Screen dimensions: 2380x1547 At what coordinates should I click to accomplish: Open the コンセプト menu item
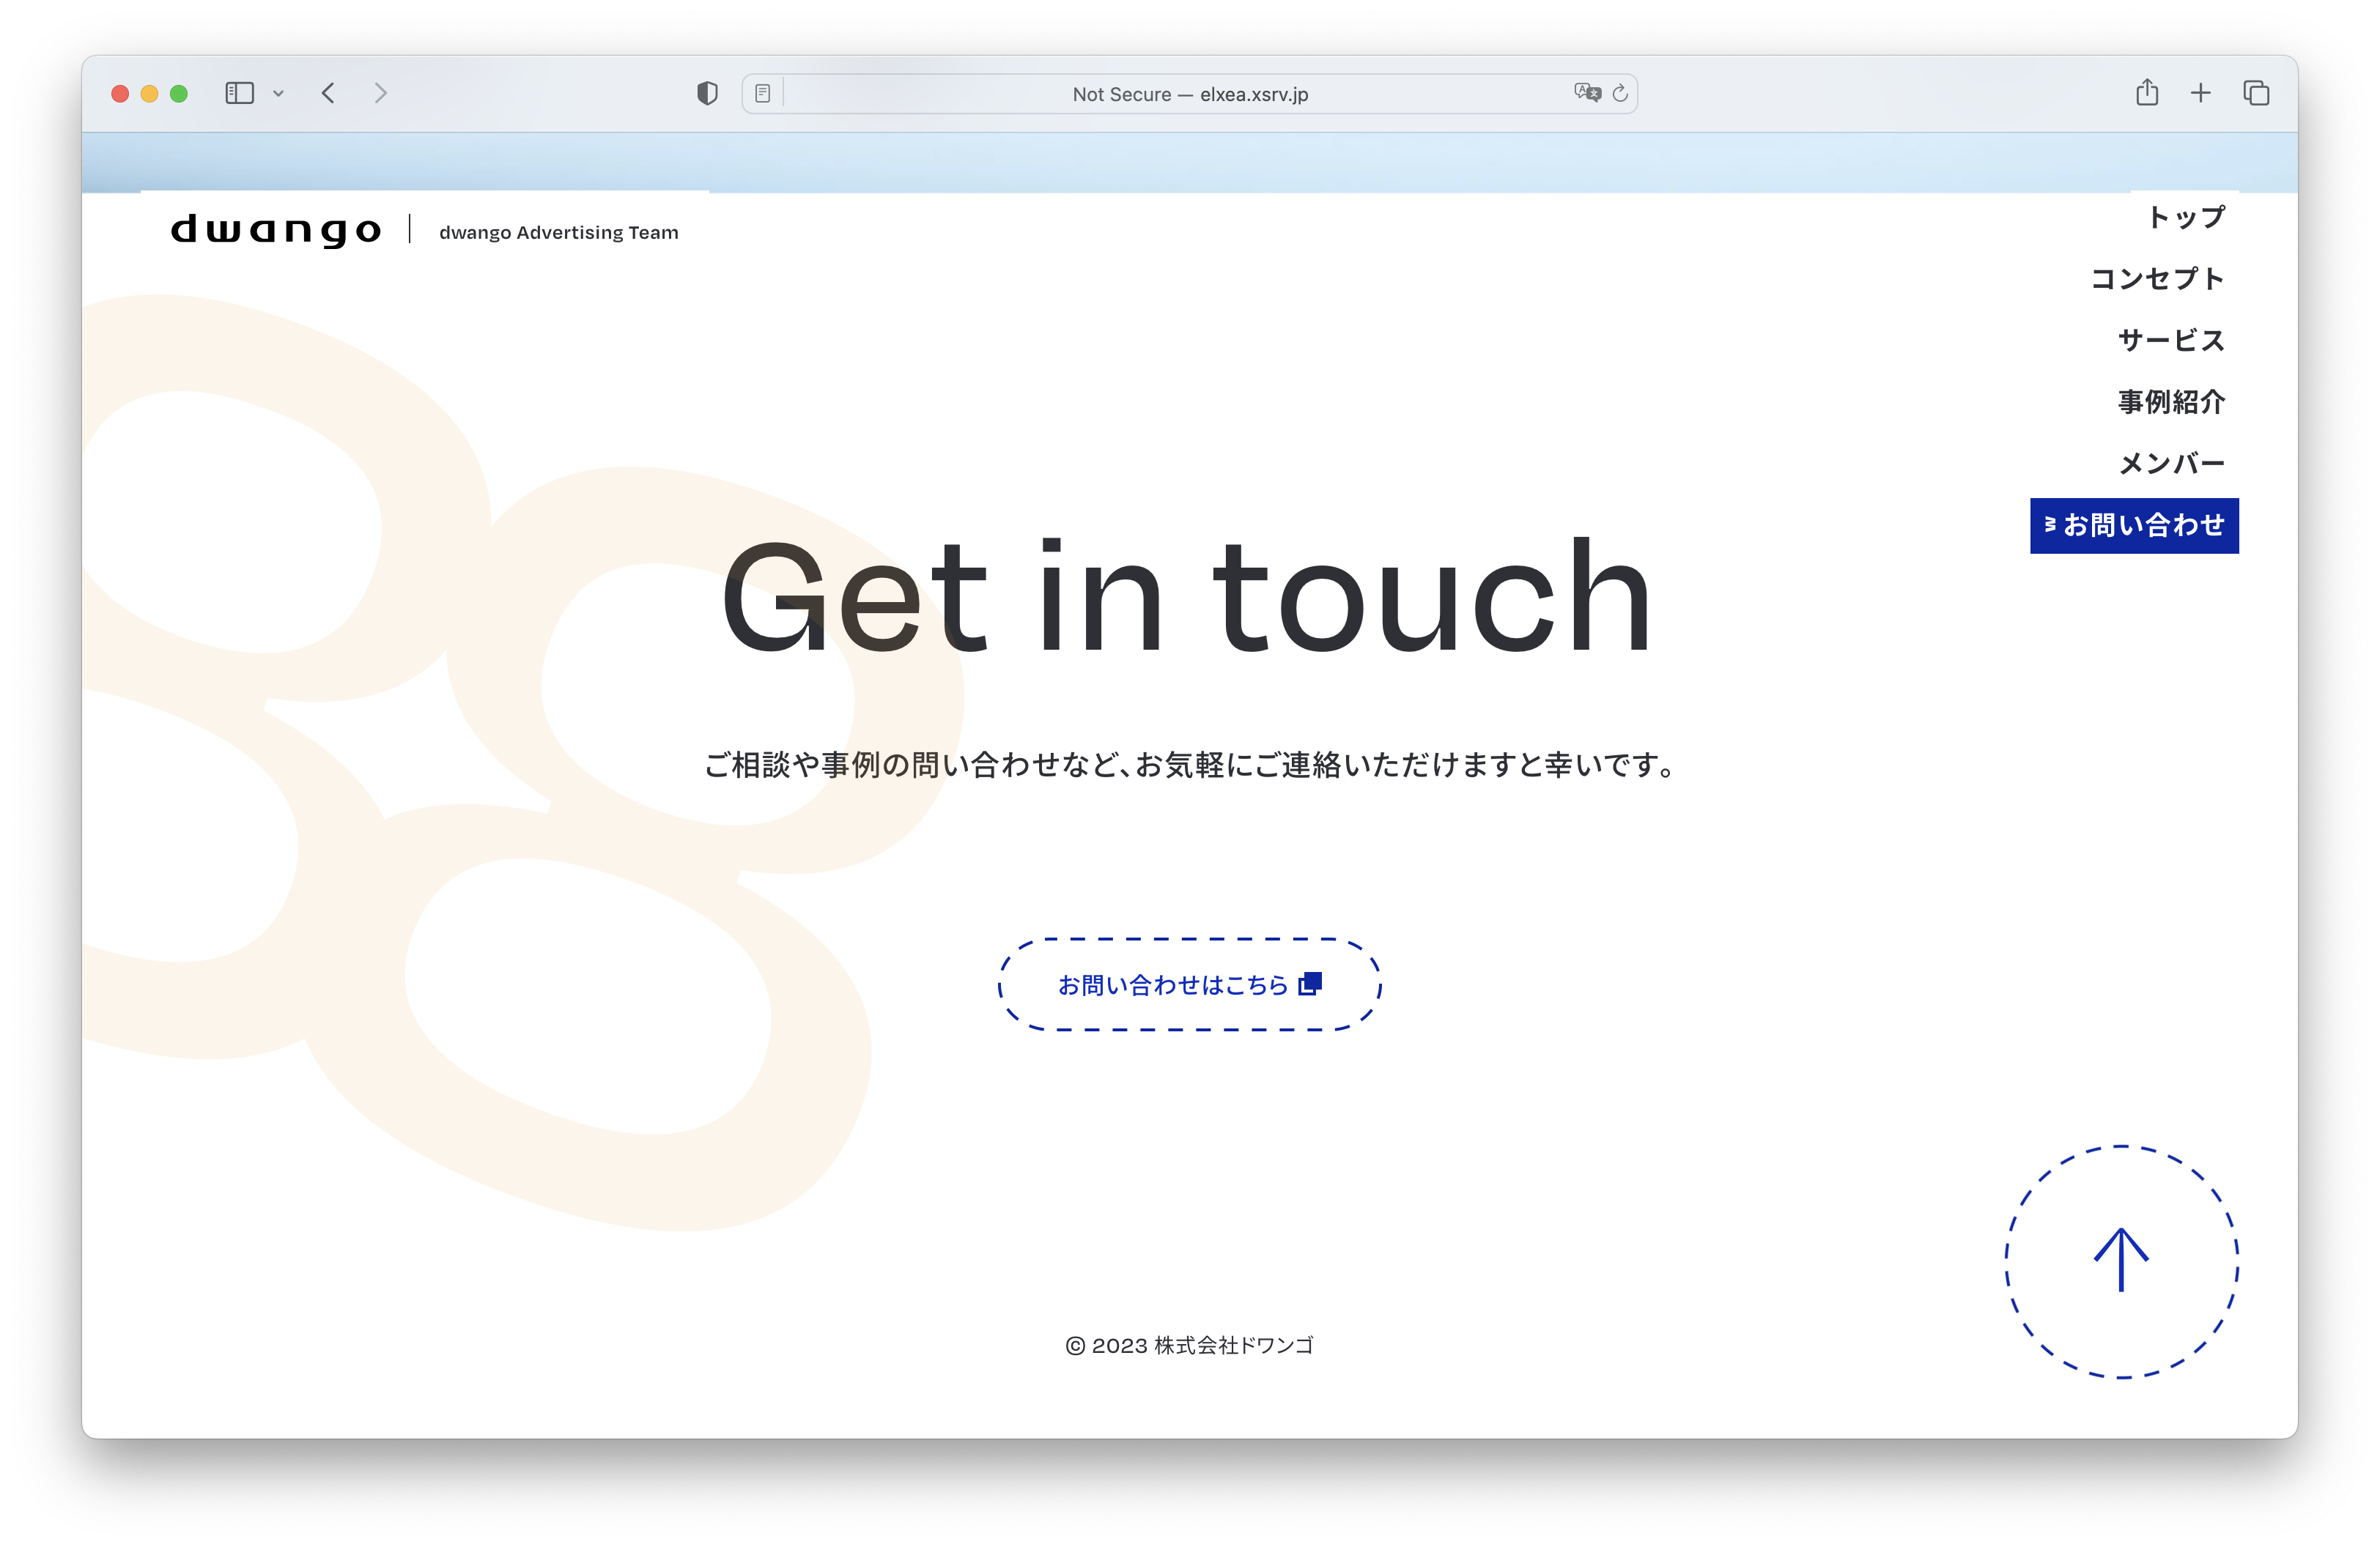2157,279
